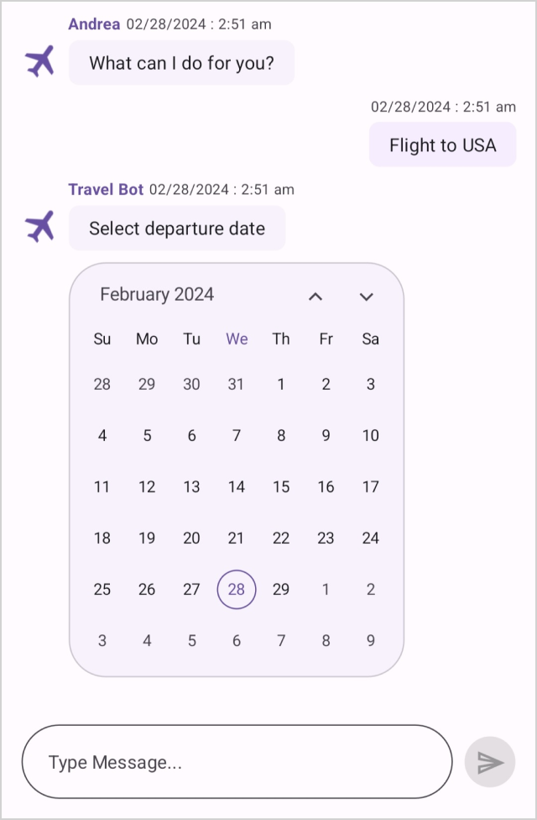Pick February 1 in the calendar
537x820 pixels.
(x=281, y=384)
